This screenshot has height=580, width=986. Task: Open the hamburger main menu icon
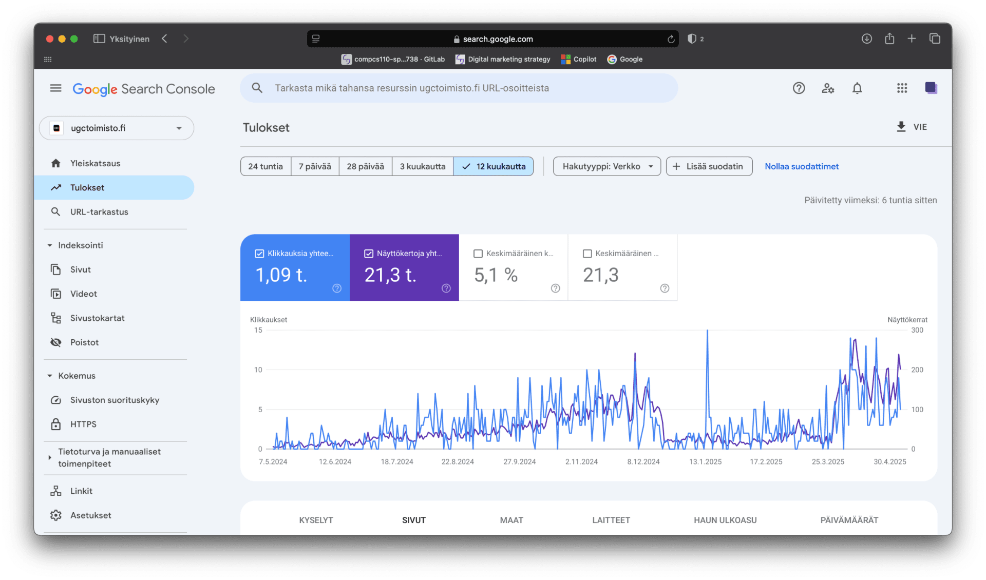tap(55, 88)
